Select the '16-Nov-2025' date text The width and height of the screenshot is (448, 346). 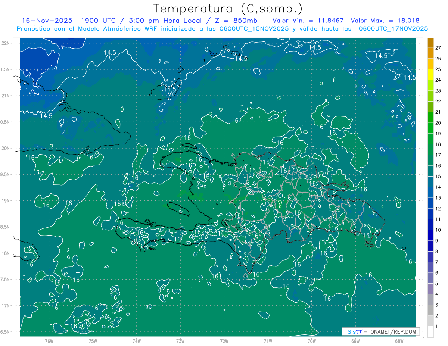47,21
